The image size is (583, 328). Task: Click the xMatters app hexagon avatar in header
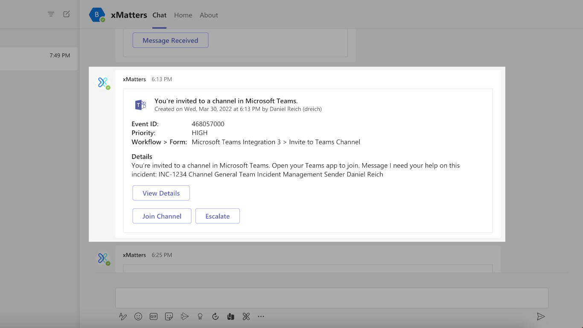97,15
